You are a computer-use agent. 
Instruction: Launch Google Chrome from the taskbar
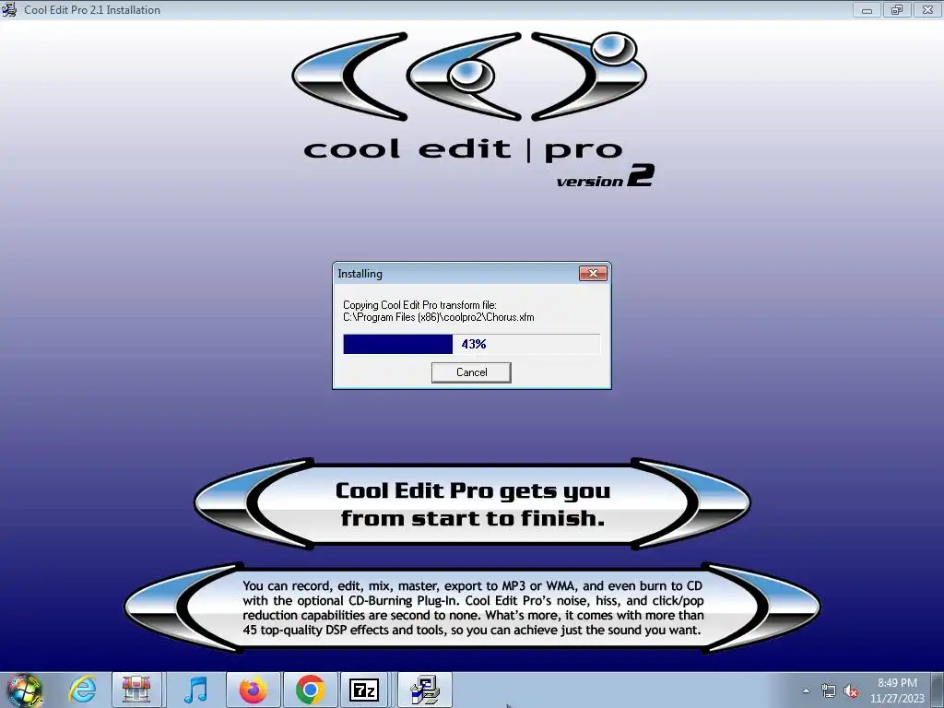coord(310,690)
